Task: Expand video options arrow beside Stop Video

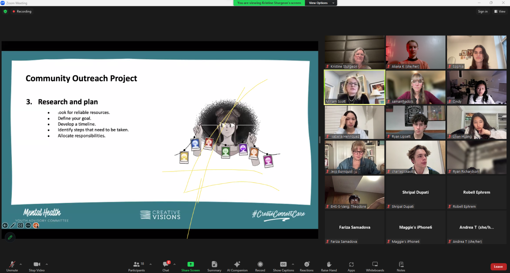Action: tap(47, 264)
